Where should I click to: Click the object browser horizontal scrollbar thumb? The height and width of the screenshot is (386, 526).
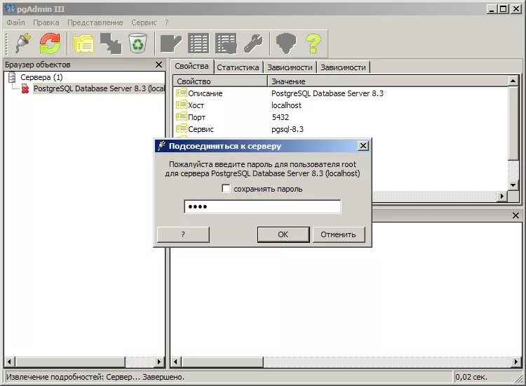tap(69, 362)
